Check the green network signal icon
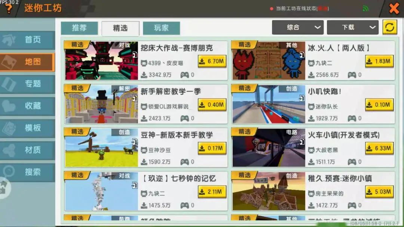Screen dimensions: 404x227 (365, 9)
